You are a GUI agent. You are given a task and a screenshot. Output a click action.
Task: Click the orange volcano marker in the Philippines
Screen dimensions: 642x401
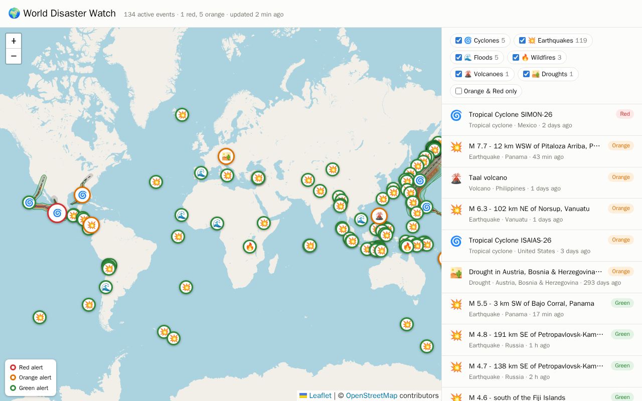tap(379, 217)
